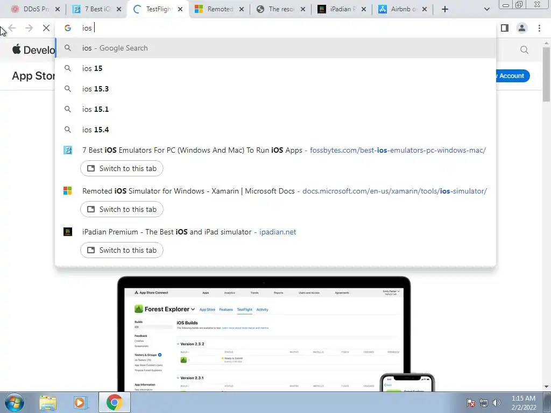Close The reso tab
Viewport: 551px width, 413px height.
[302, 9]
